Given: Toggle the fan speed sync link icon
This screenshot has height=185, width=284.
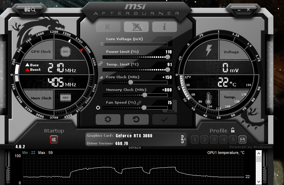Looking at the screenshot, I should [139, 103].
